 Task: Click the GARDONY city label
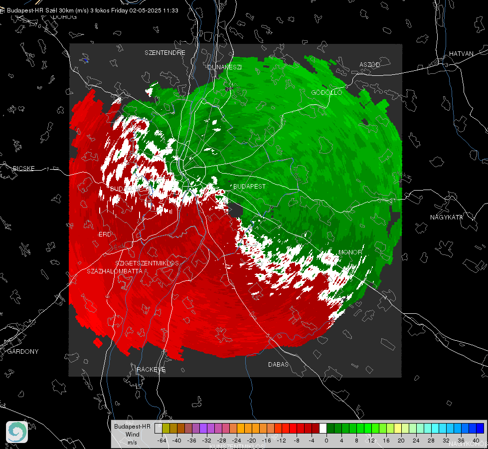click(x=23, y=352)
